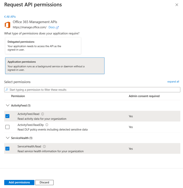Click info icon next to ServiceHealth.Read
Image resolution: width=183 pixels, height=188 pixels.
44,147
